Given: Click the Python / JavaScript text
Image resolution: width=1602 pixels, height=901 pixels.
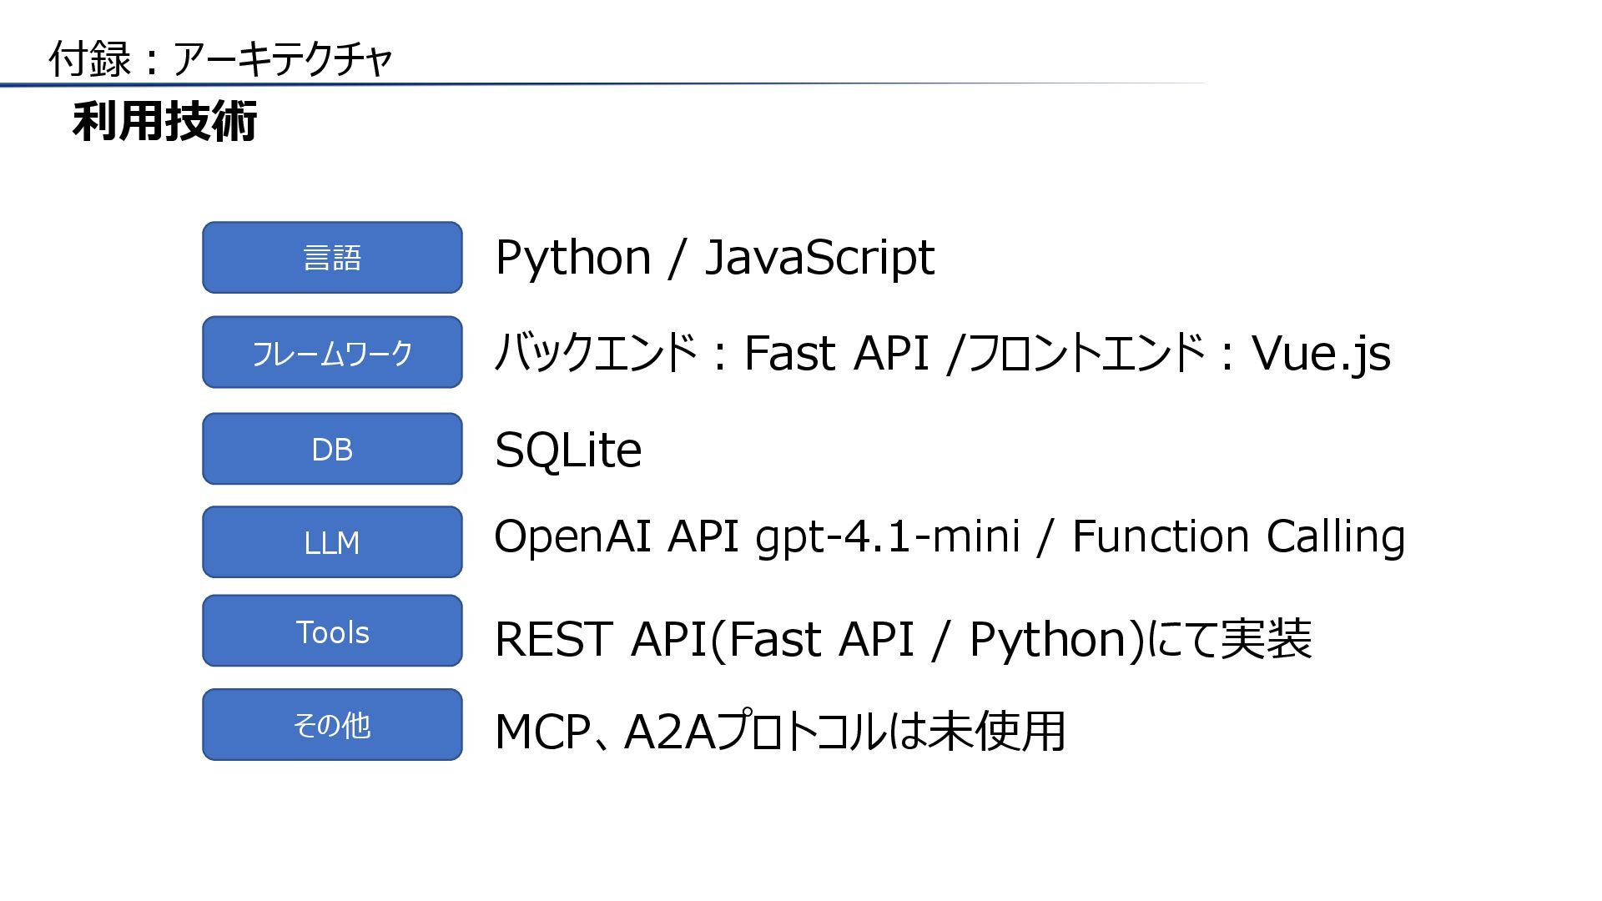Looking at the screenshot, I should point(714,258).
